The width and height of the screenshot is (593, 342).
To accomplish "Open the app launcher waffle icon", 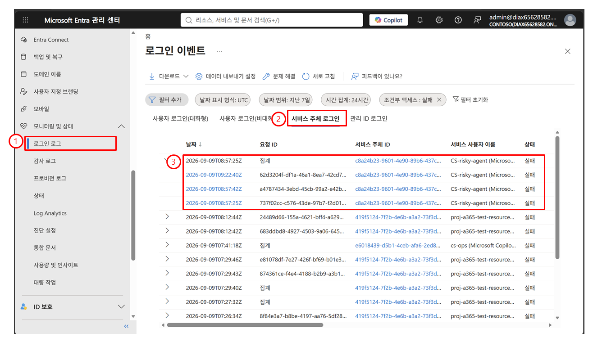I will 25,20.
